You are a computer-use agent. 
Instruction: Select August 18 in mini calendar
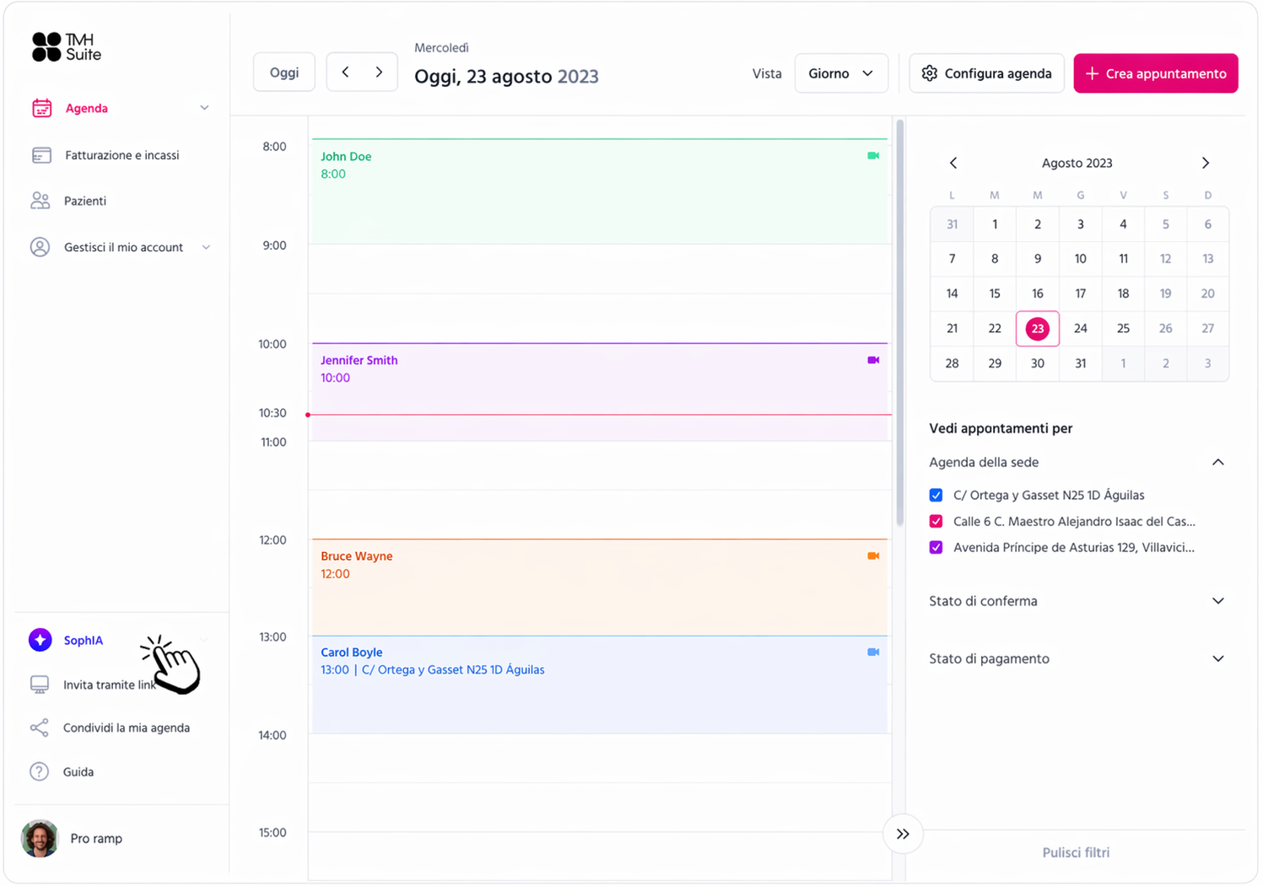(x=1123, y=293)
